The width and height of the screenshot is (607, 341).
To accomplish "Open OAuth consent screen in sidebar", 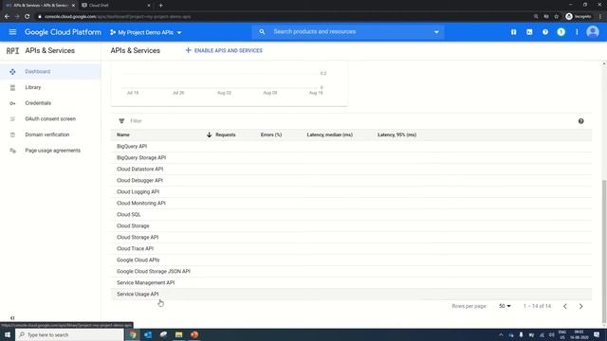I will tap(50, 119).
